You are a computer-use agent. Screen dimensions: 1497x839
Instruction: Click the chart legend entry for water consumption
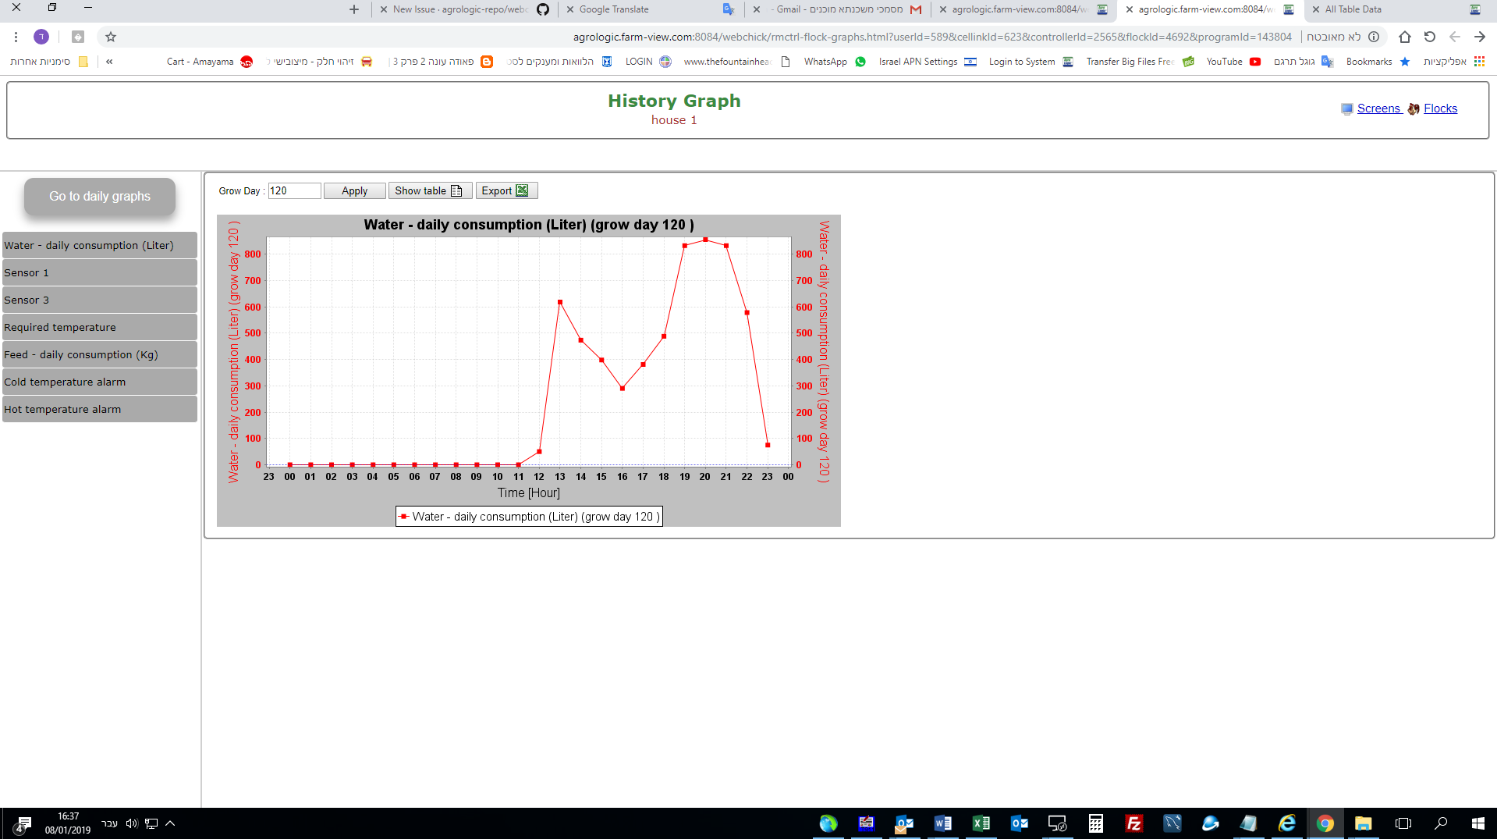click(x=529, y=517)
